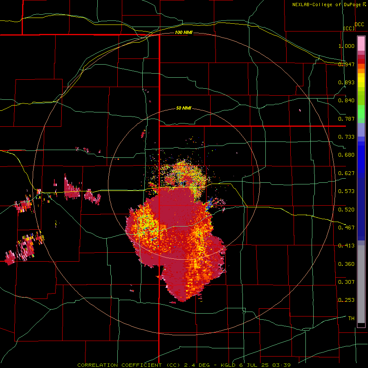The height and width of the screenshot is (368, 368).
Task: Click the 0.467 scale value
Action: click(346, 228)
